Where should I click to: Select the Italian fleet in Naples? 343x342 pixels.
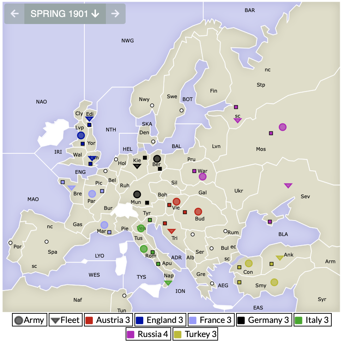(168, 283)
